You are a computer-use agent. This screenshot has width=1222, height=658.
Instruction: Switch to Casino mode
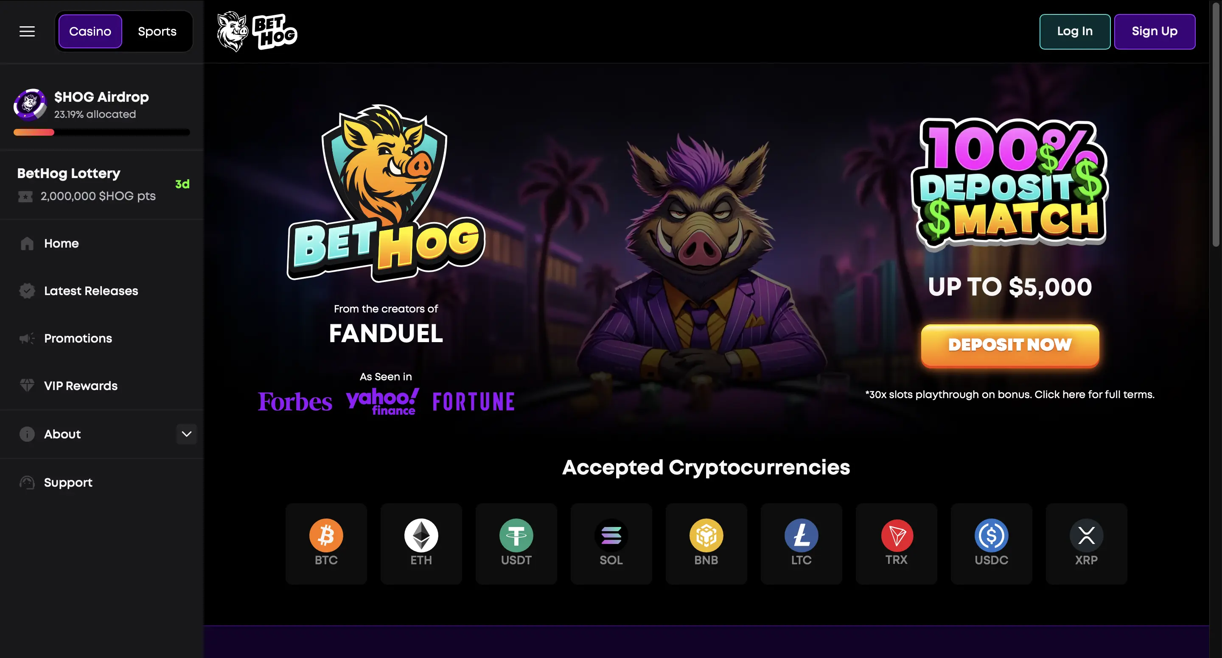click(90, 31)
